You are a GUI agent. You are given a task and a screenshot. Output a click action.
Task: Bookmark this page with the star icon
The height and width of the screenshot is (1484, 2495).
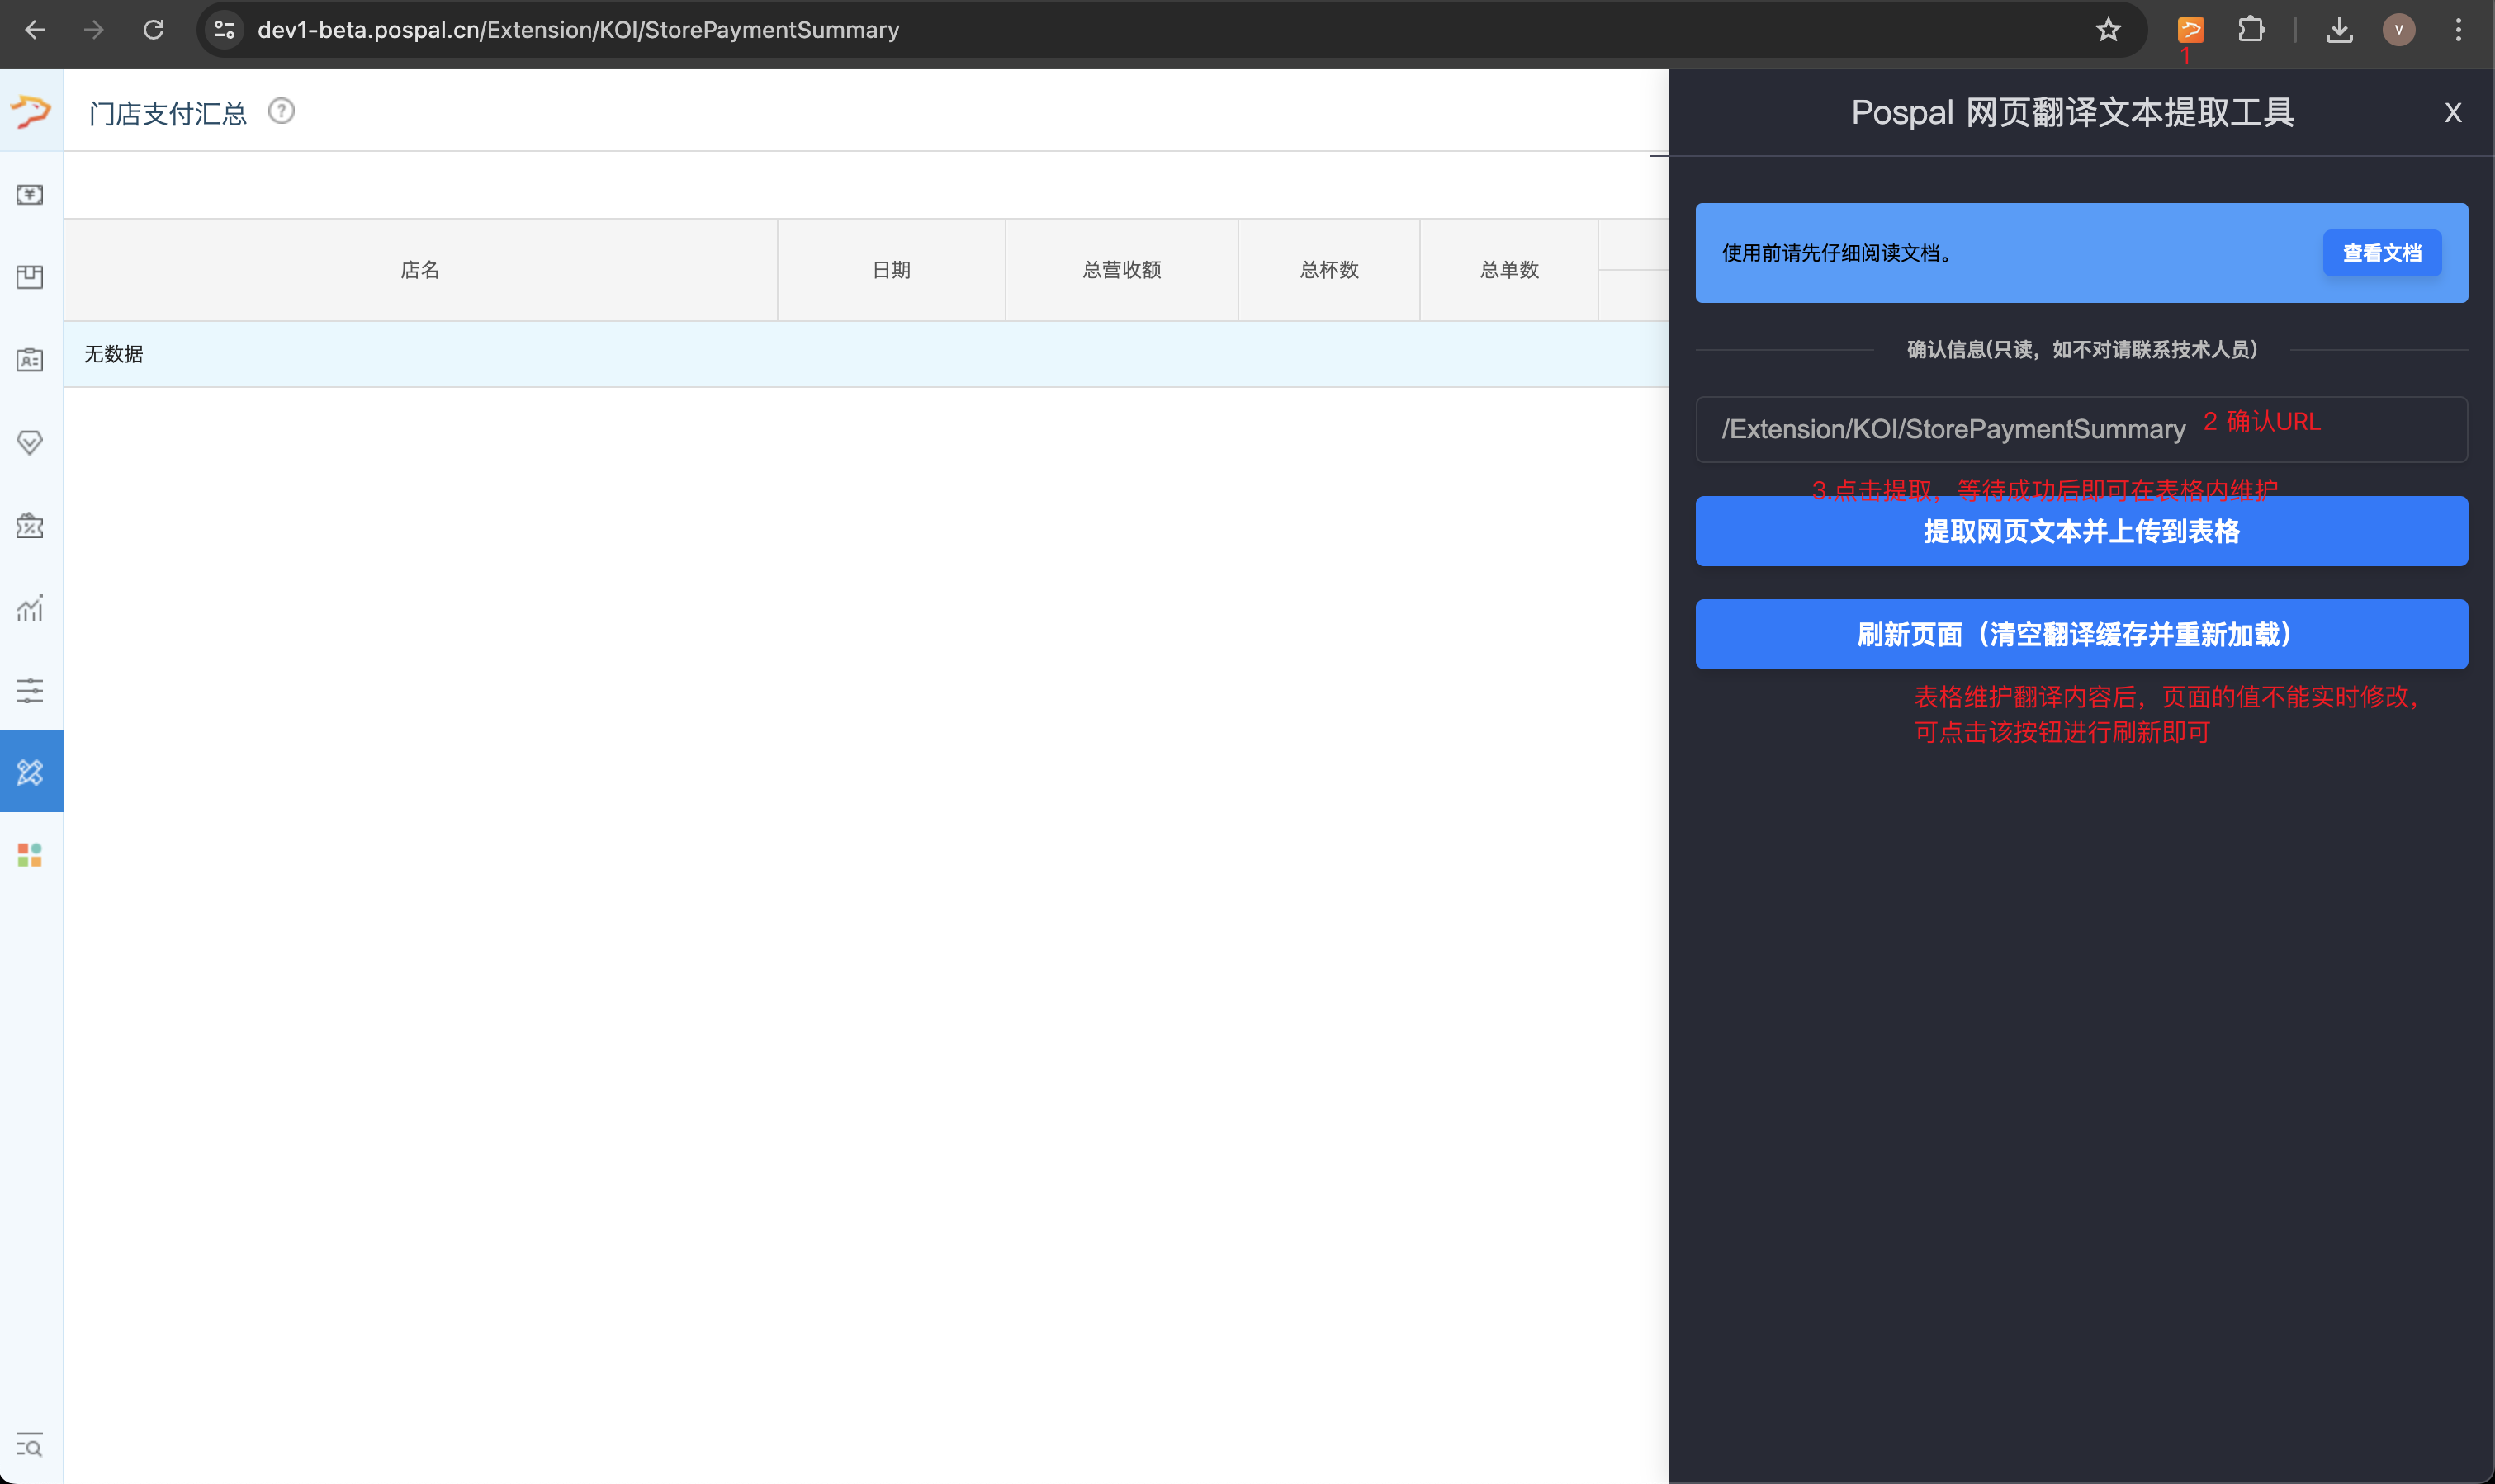[2108, 30]
